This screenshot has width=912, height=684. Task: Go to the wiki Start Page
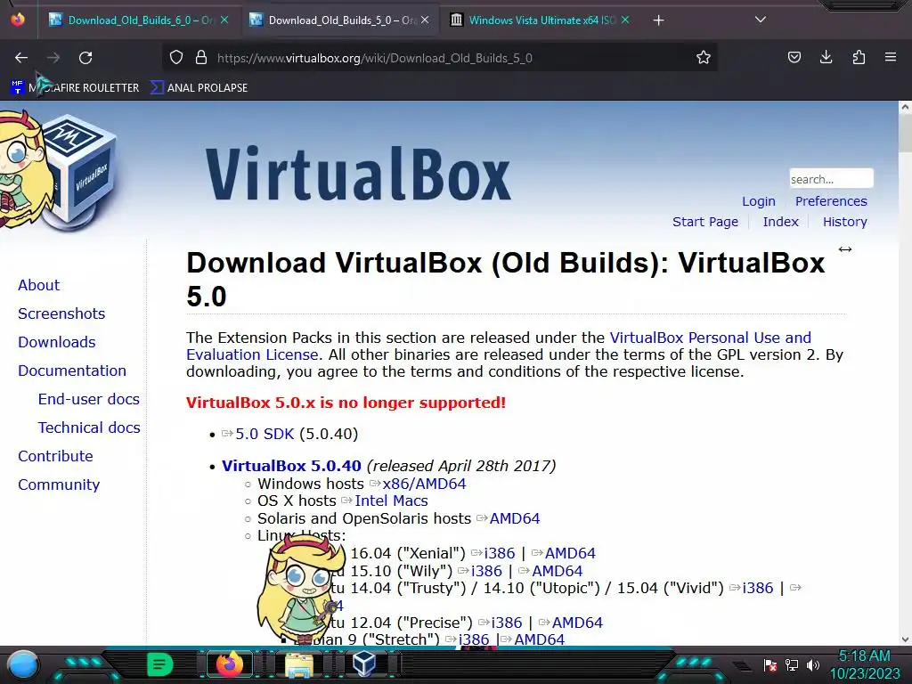705,222
